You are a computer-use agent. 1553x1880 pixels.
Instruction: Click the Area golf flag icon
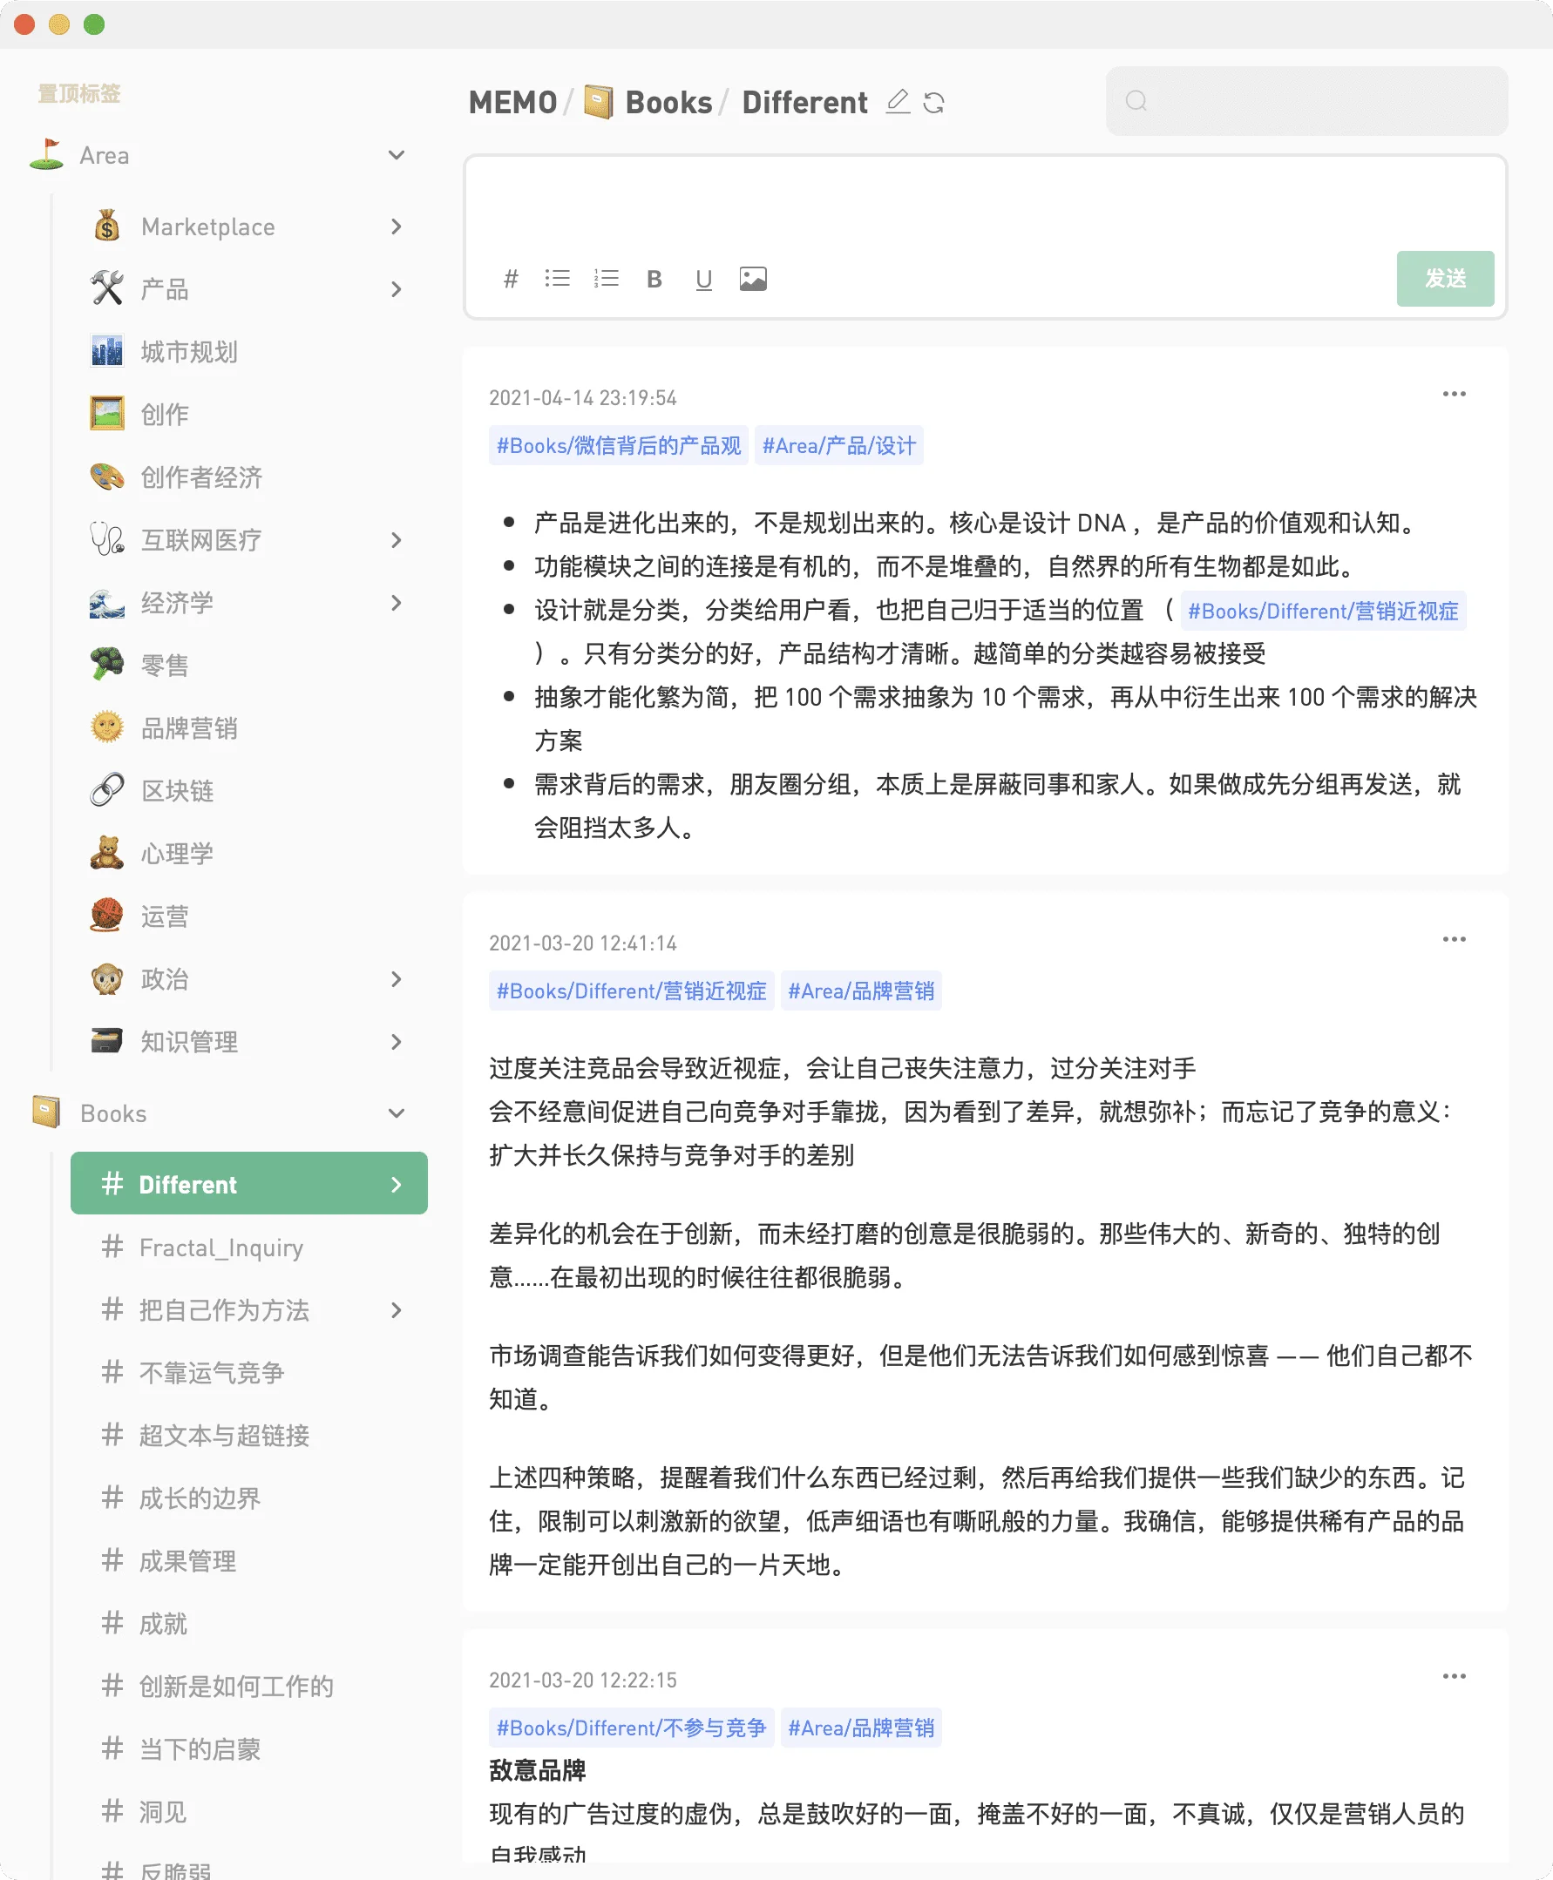pos(46,155)
